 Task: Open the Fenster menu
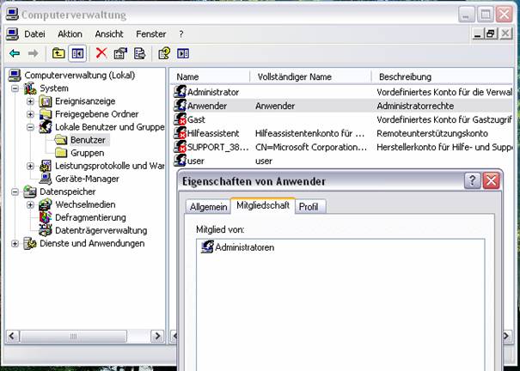tap(151, 33)
